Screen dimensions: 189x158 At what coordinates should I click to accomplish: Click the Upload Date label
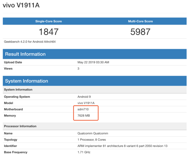[13, 62]
